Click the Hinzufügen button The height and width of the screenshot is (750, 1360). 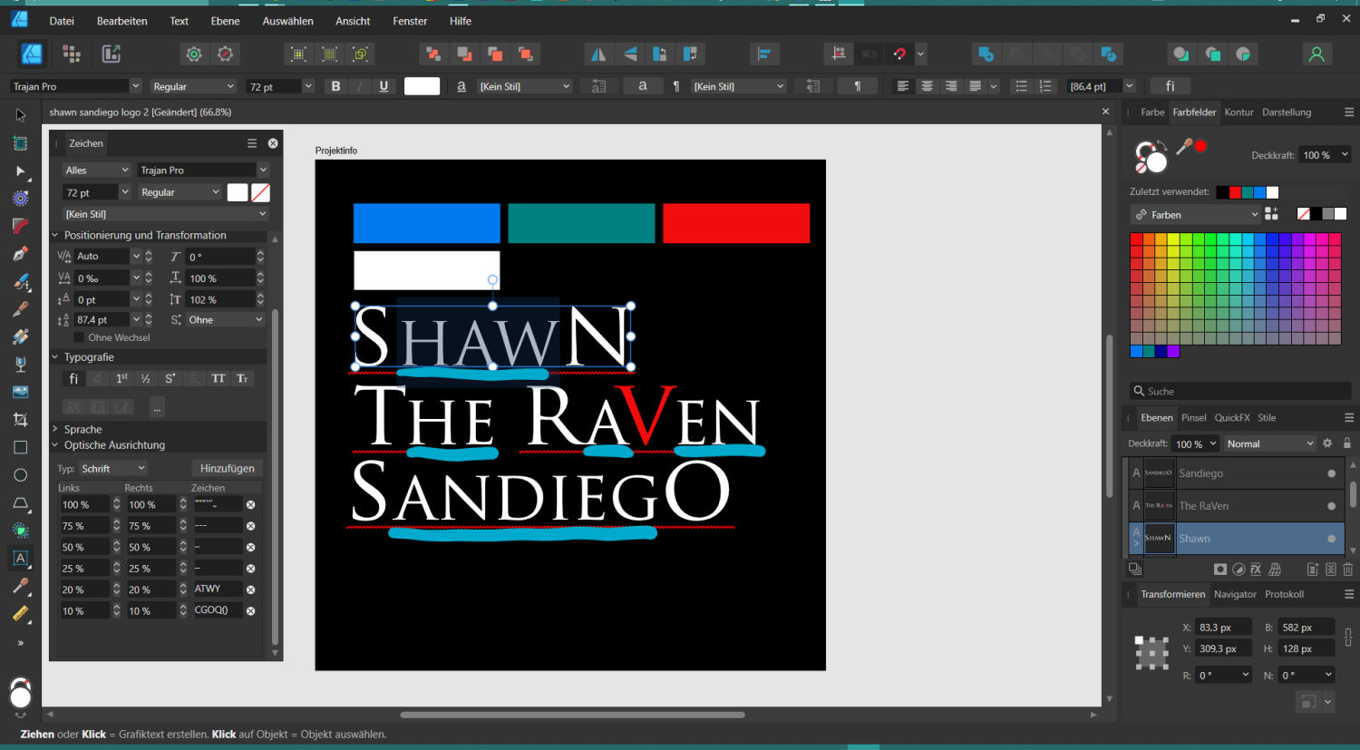point(227,468)
